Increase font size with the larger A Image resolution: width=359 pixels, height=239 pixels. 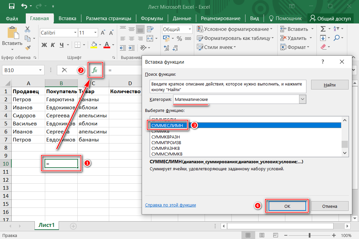click(x=103, y=33)
